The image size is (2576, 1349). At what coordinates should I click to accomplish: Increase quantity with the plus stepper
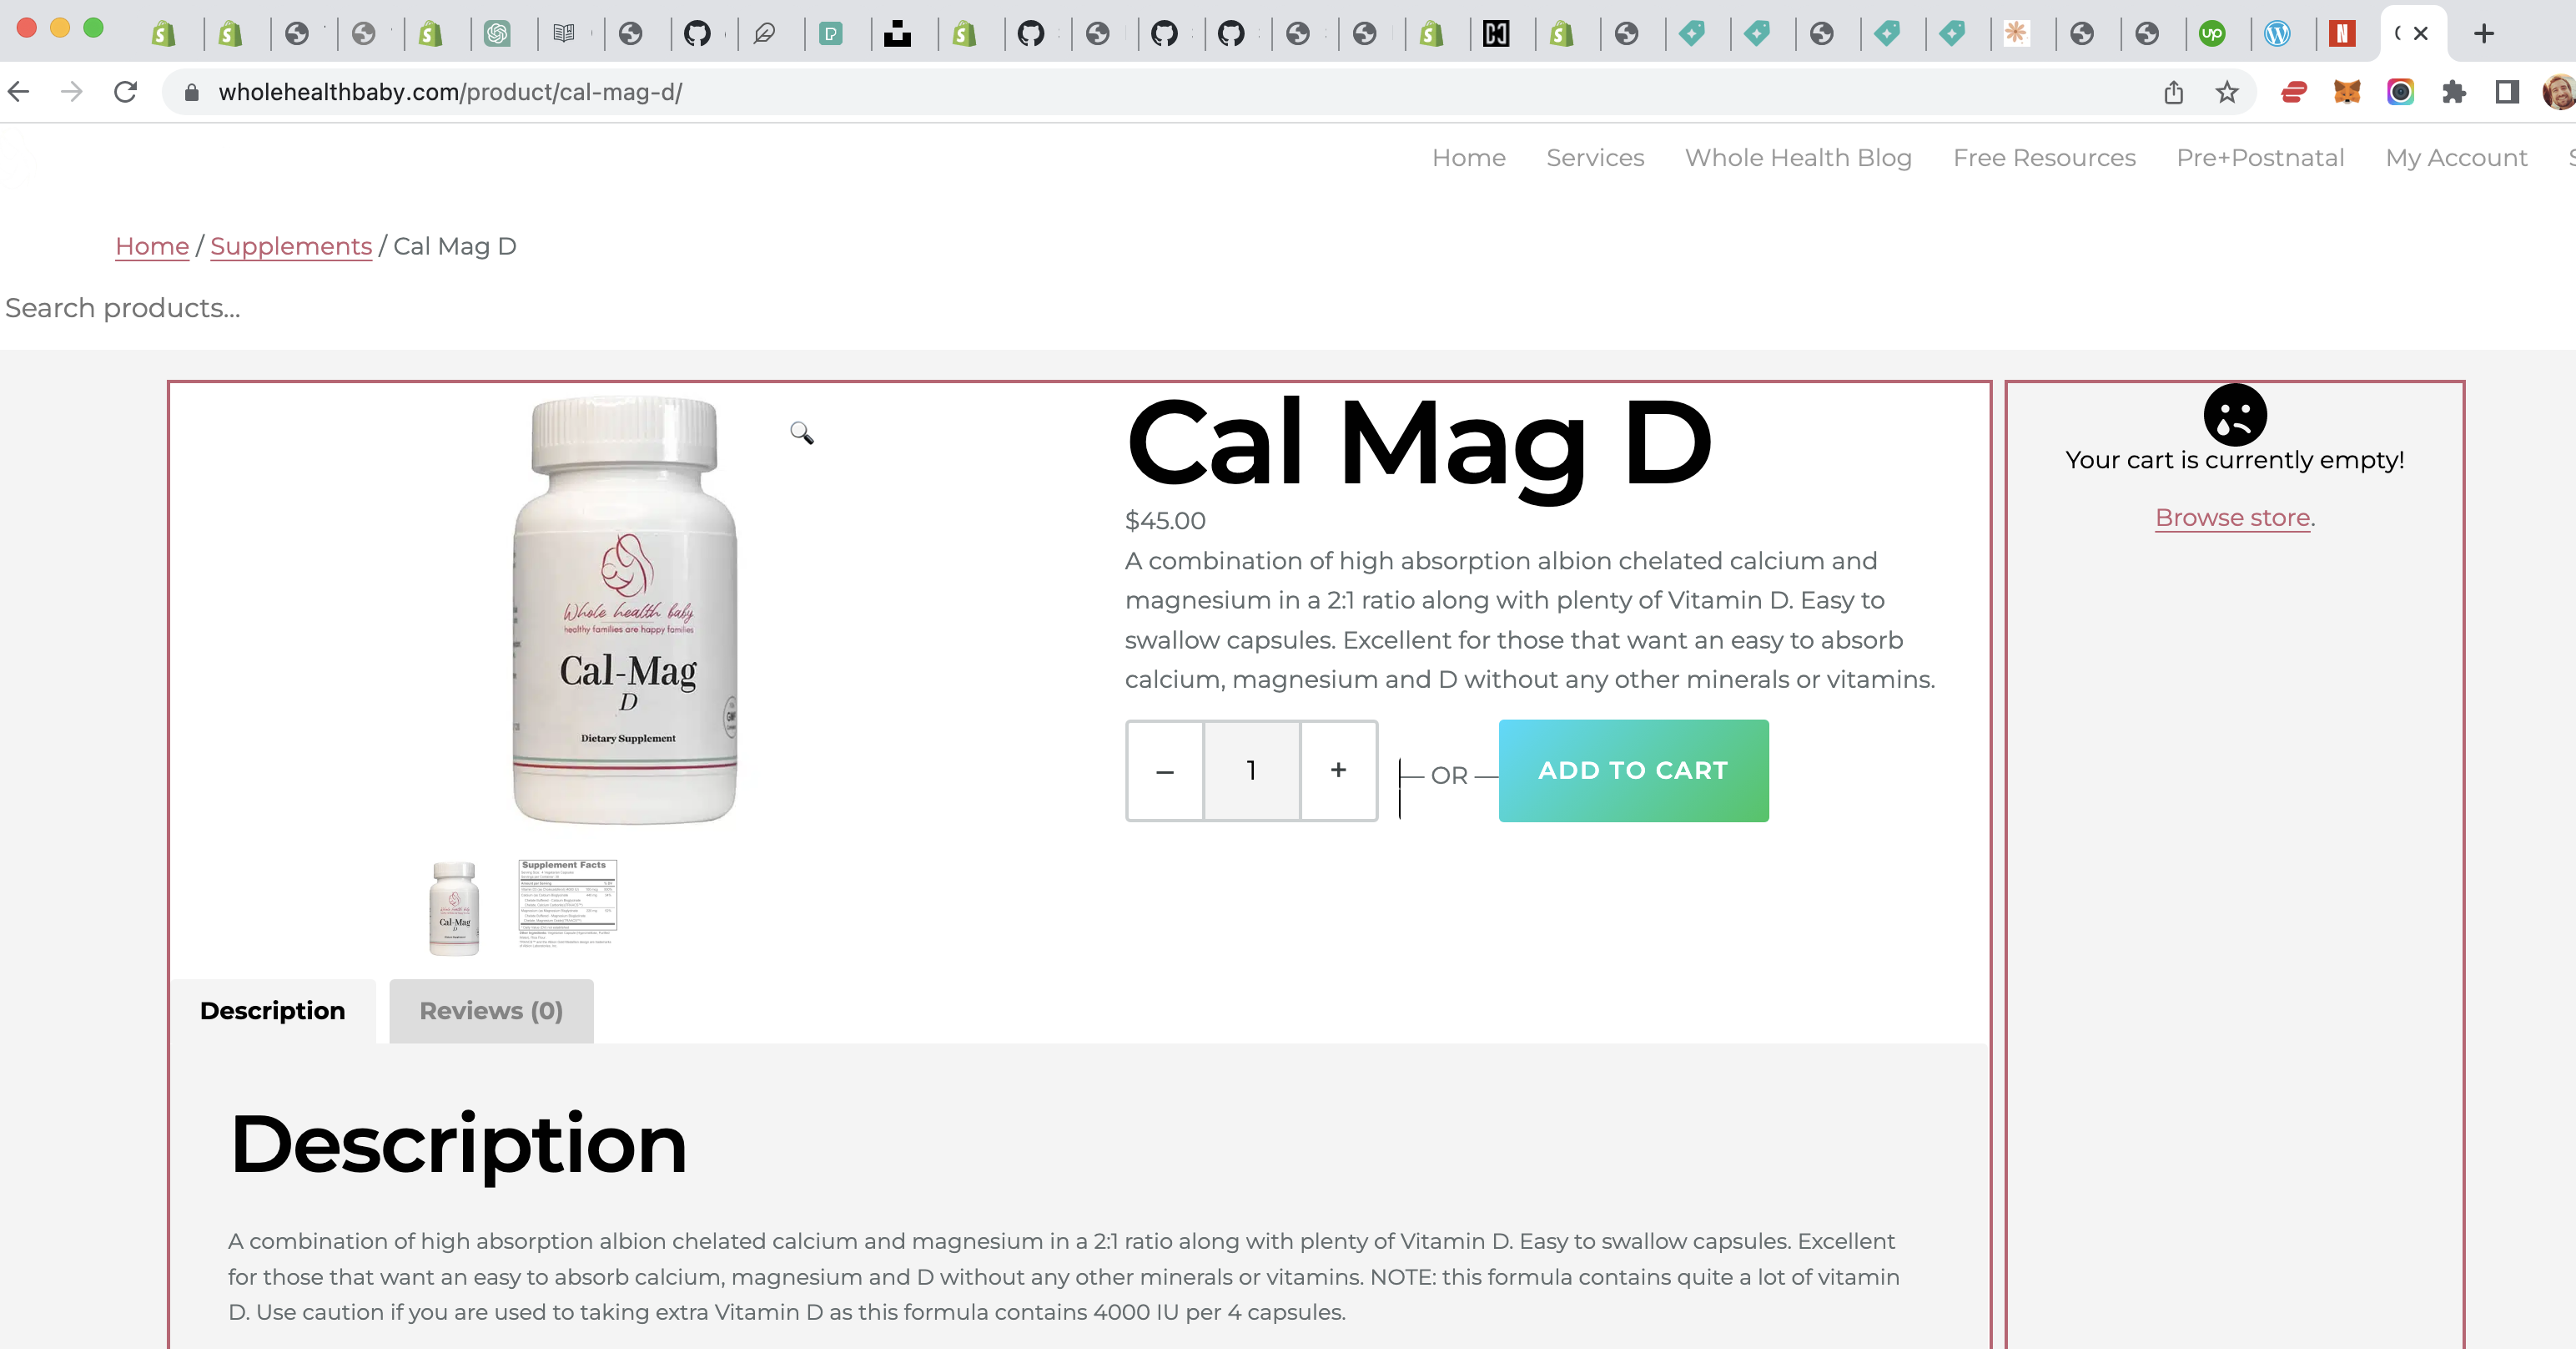[1338, 770]
